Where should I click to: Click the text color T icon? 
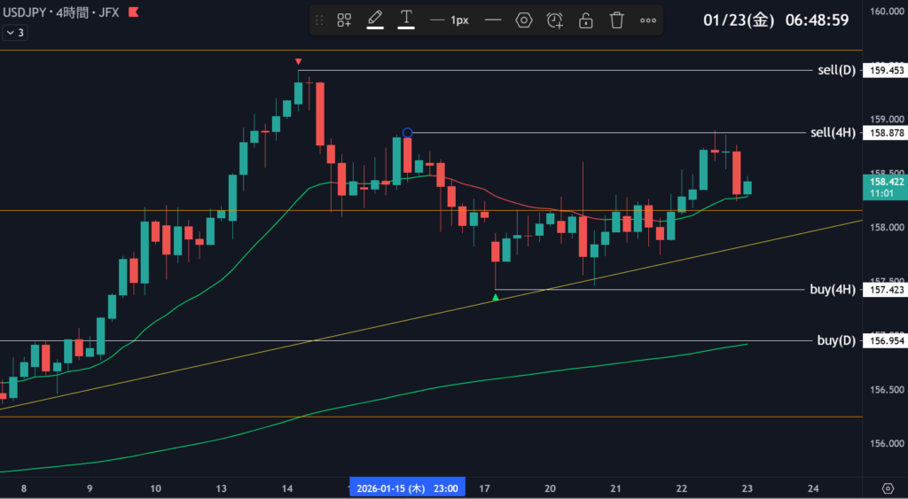coord(406,19)
